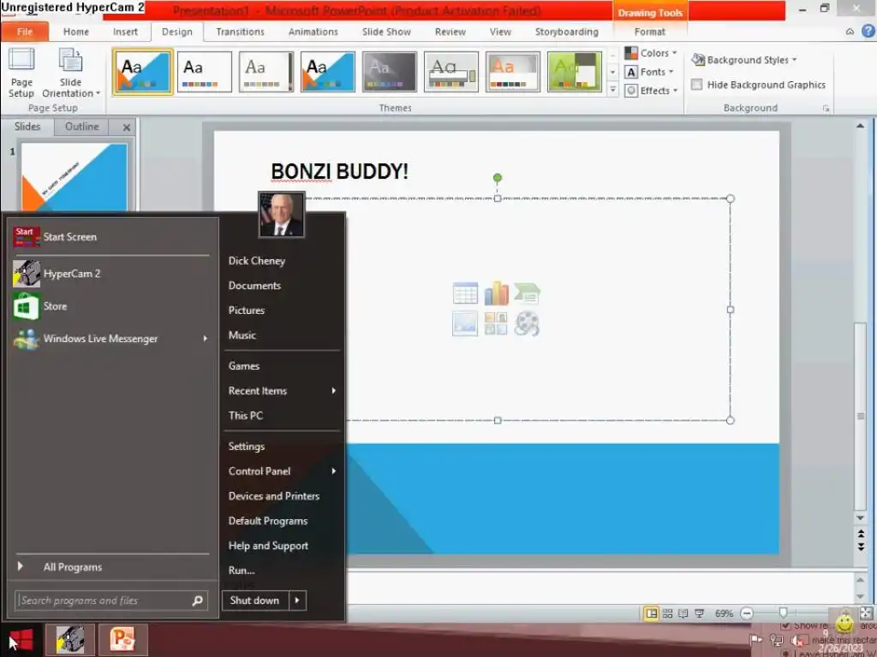Switch to Outline pane tab
The image size is (877, 657).
[x=81, y=127]
